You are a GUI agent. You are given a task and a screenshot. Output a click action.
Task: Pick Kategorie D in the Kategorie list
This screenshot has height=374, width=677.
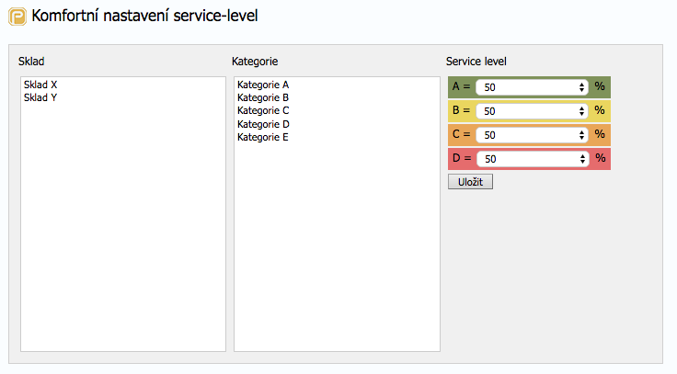(263, 124)
